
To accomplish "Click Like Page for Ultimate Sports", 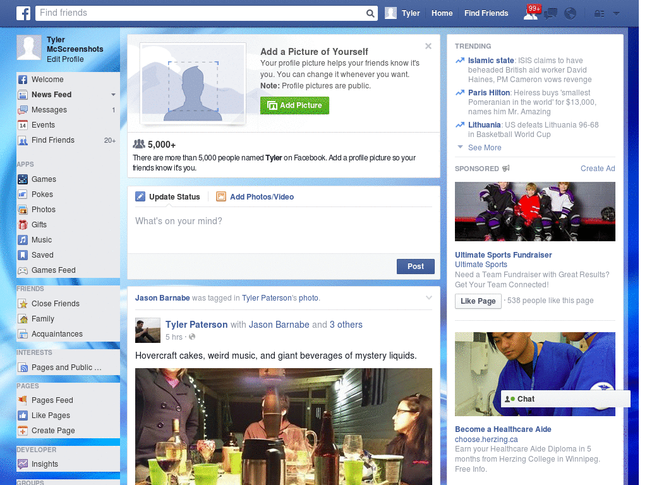I will pyautogui.click(x=478, y=301).
